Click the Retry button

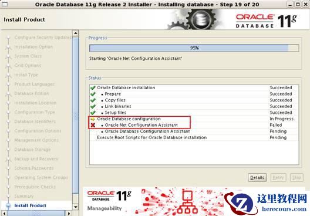(x=278, y=177)
